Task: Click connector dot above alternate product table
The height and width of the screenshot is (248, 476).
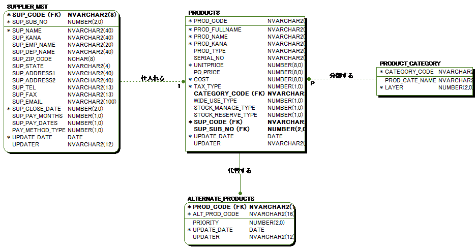Action: 241,193
